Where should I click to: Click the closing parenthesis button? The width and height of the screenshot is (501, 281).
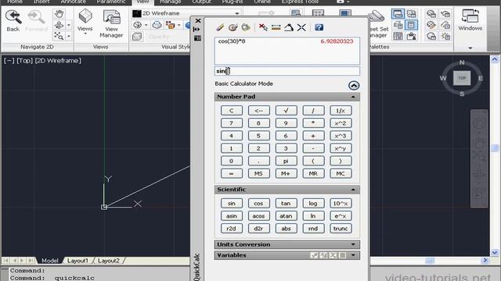click(x=341, y=161)
